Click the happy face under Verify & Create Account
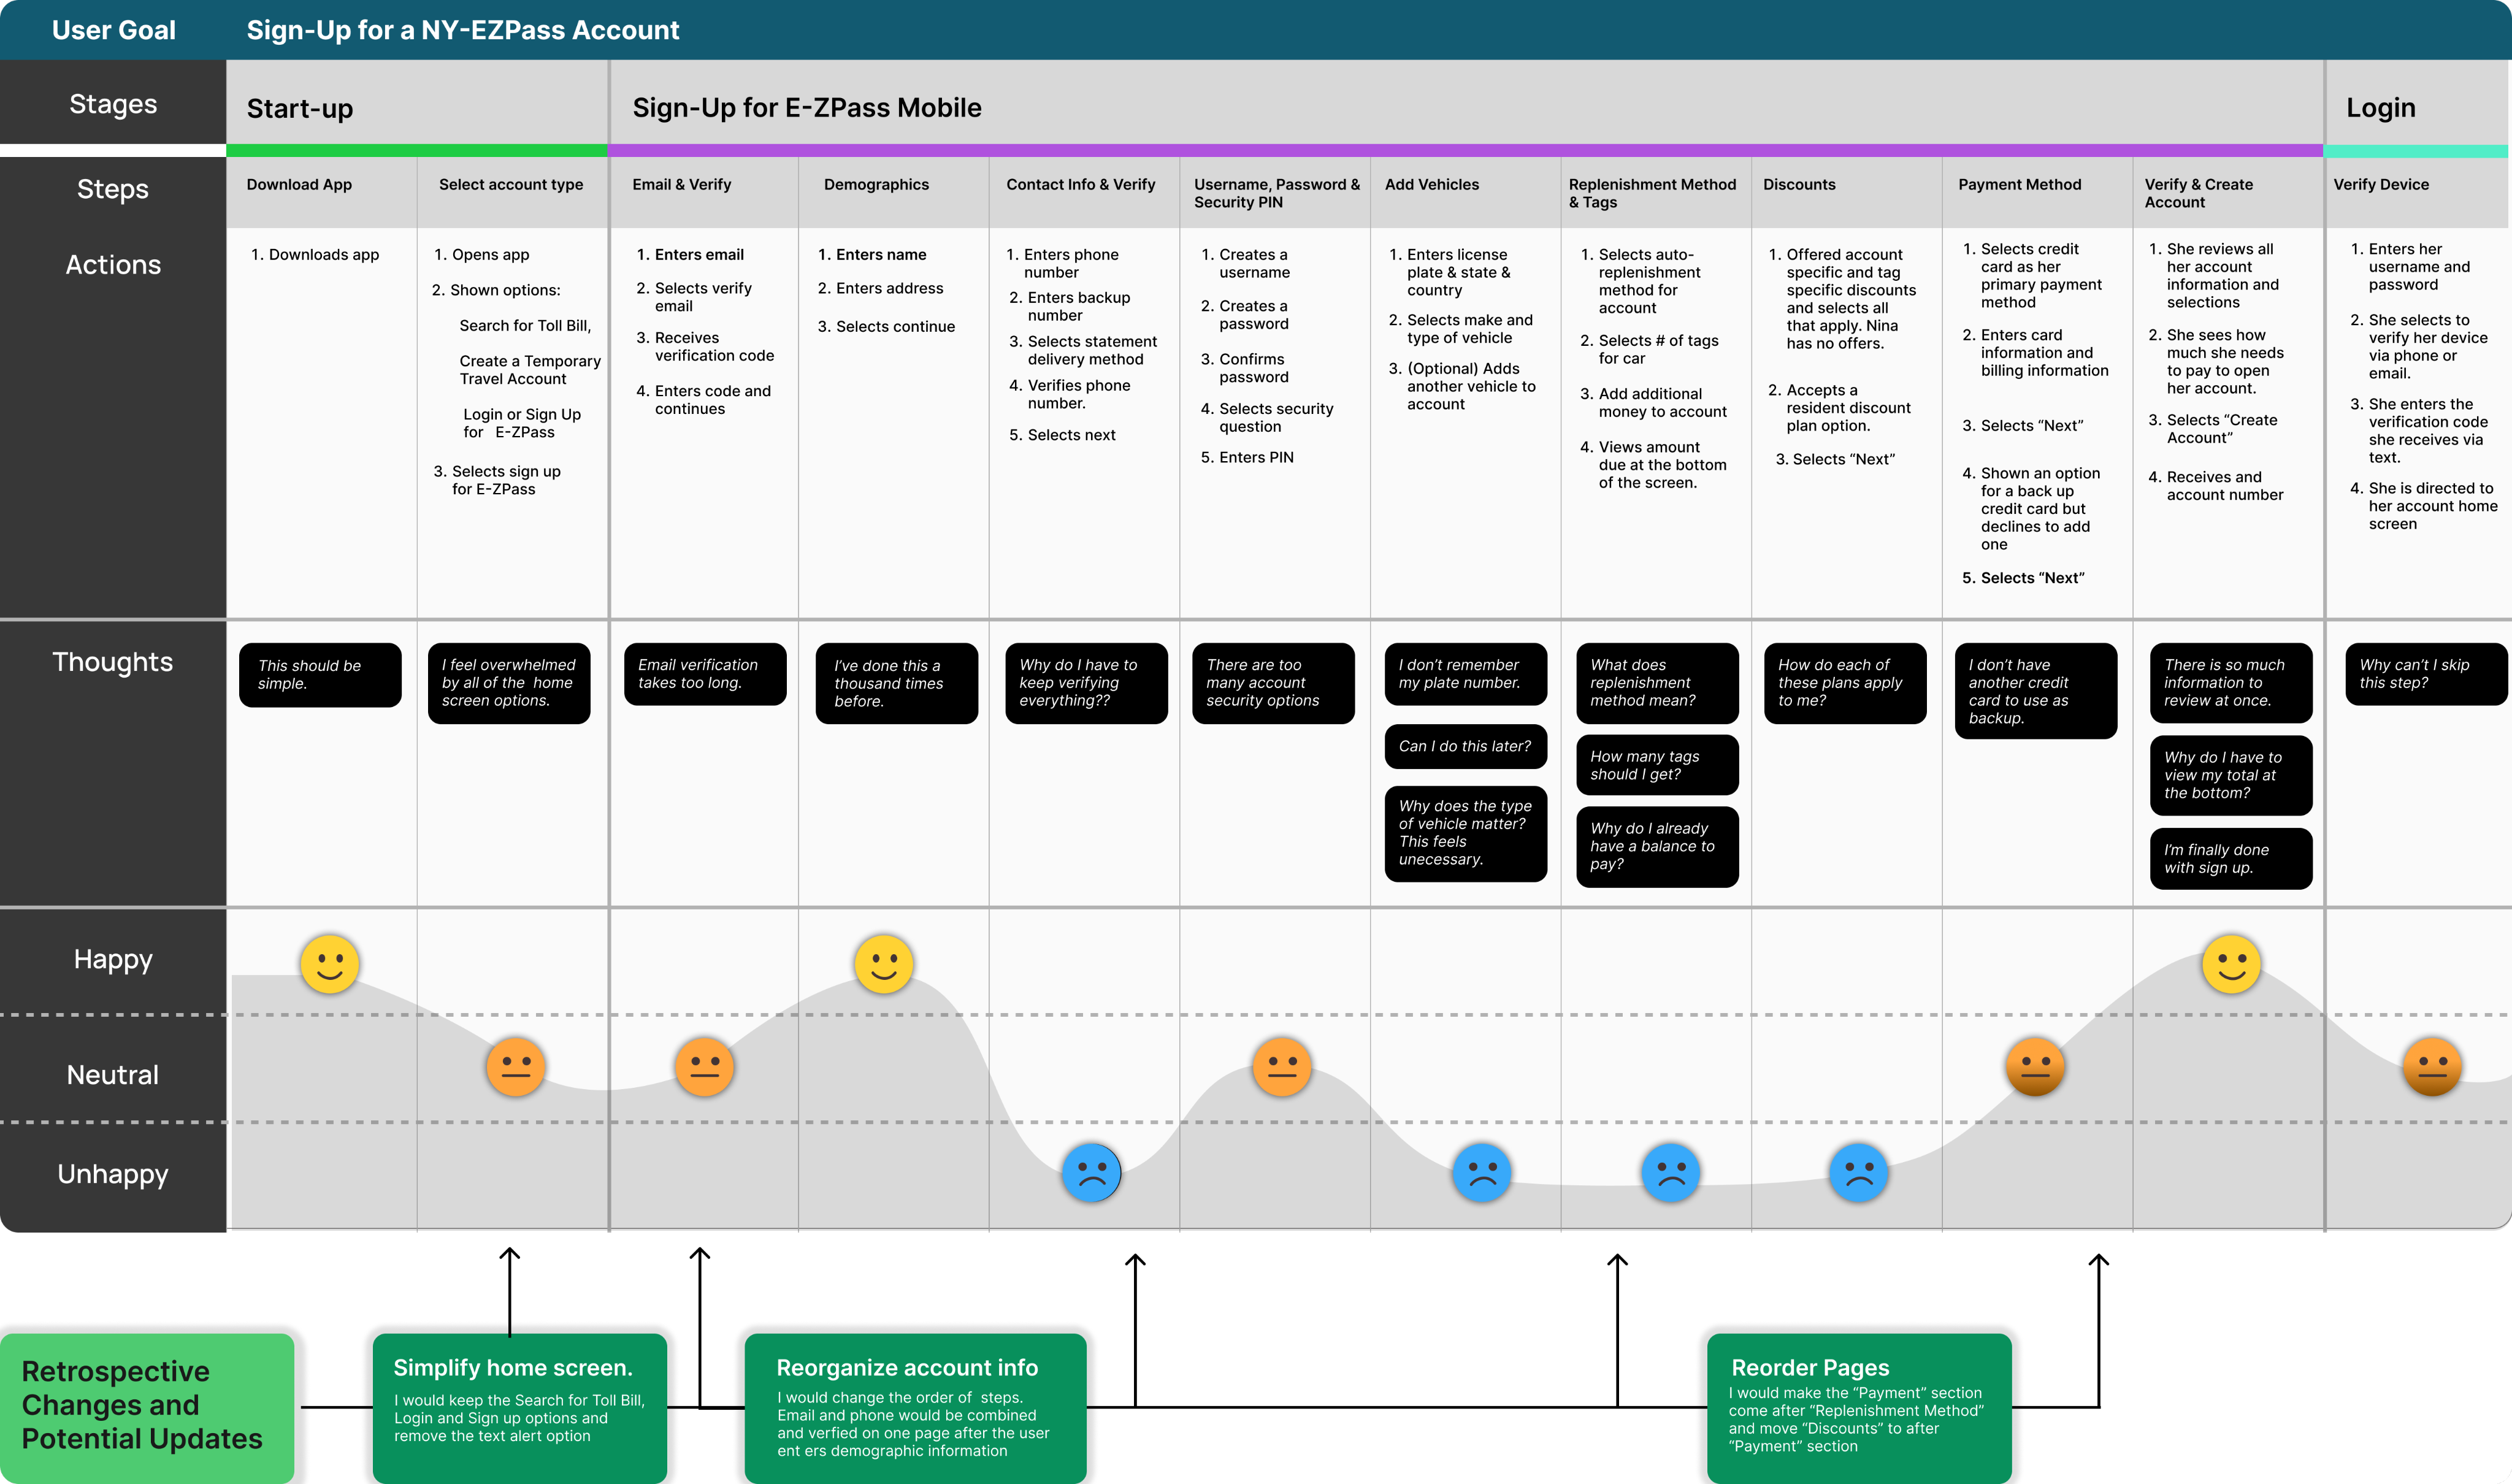Image resolution: width=2512 pixels, height=1484 pixels. [x=2231, y=964]
